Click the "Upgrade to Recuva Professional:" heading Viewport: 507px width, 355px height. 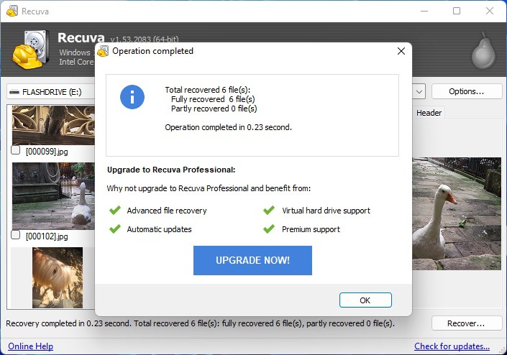(x=171, y=170)
